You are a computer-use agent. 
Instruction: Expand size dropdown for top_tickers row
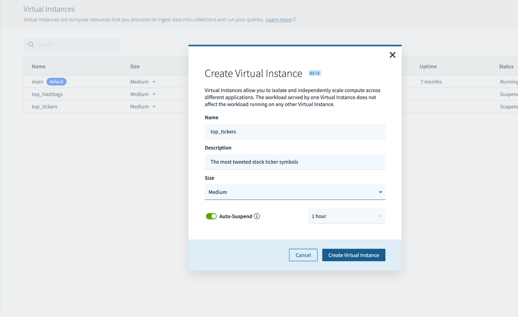(x=154, y=107)
